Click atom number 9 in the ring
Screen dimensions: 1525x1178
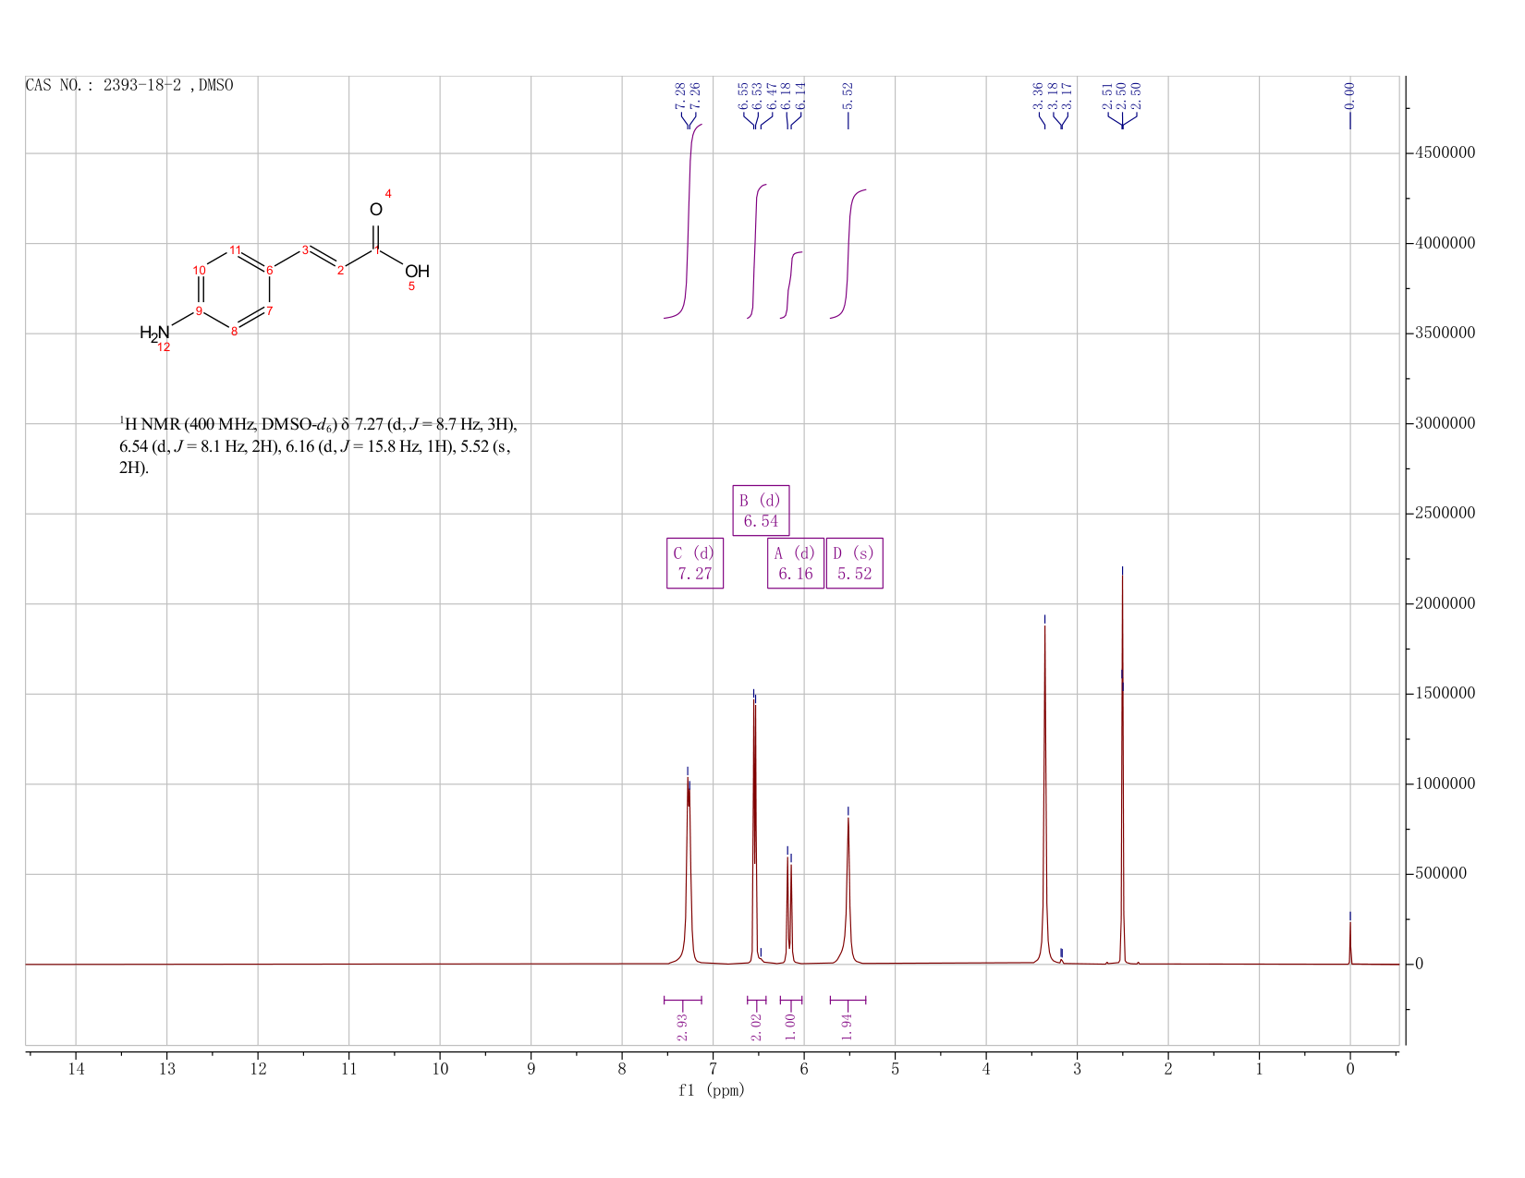[199, 310]
